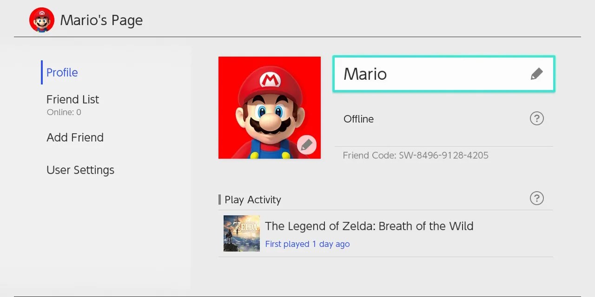Click the edit pencil on the profile picture

click(x=307, y=145)
